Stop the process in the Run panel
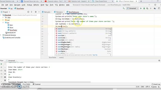Image resolution: width=161 pixels, height=90 pixels. pyautogui.click(x=1, y=67)
